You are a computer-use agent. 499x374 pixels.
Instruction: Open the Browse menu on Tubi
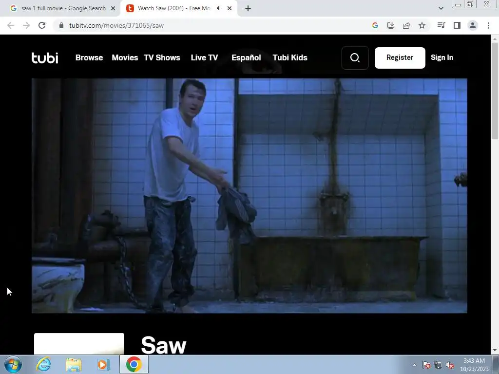pos(89,57)
